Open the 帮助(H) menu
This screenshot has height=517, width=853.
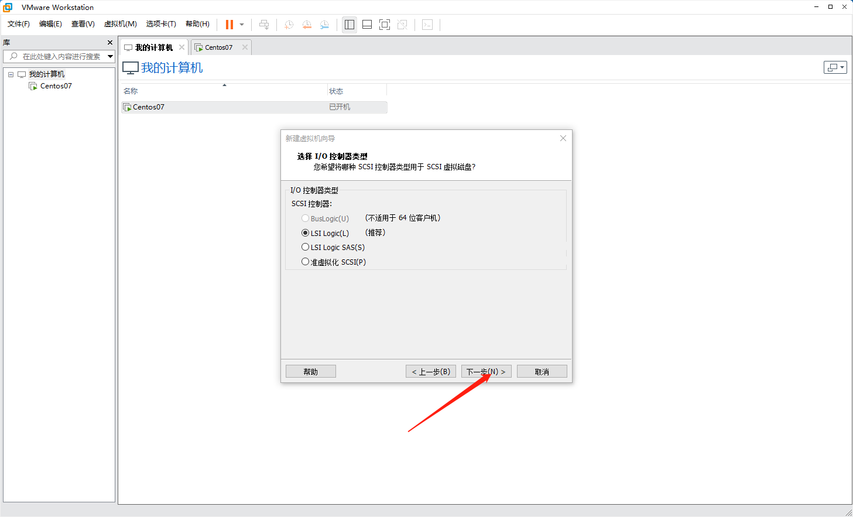197,24
